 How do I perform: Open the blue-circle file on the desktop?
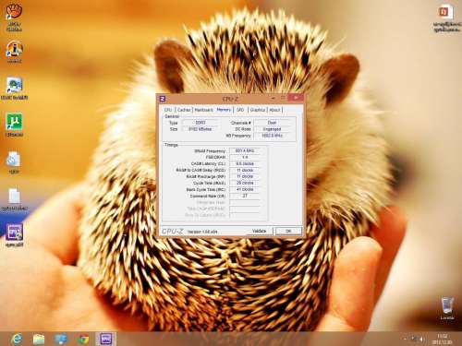pos(14,162)
